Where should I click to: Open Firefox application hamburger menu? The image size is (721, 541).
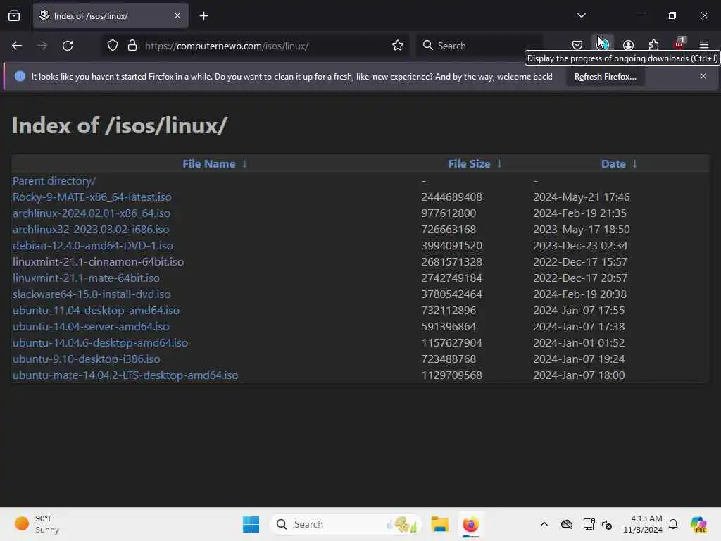coord(704,45)
